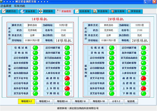Click the 任务查询 tab icon

(x=76, y=11)
